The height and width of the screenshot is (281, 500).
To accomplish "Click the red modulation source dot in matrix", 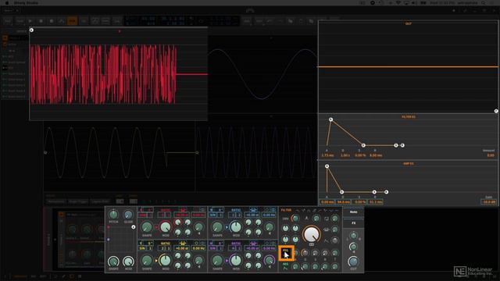I will 109,227.
